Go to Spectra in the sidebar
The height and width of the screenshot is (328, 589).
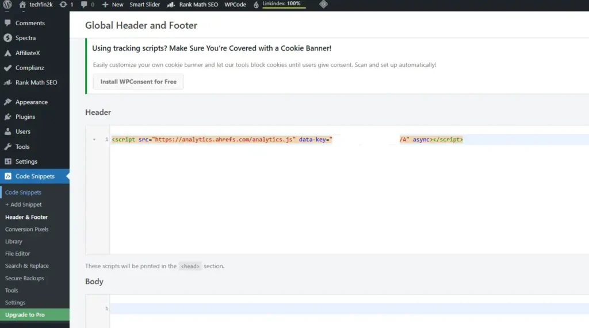coord(25,38)
